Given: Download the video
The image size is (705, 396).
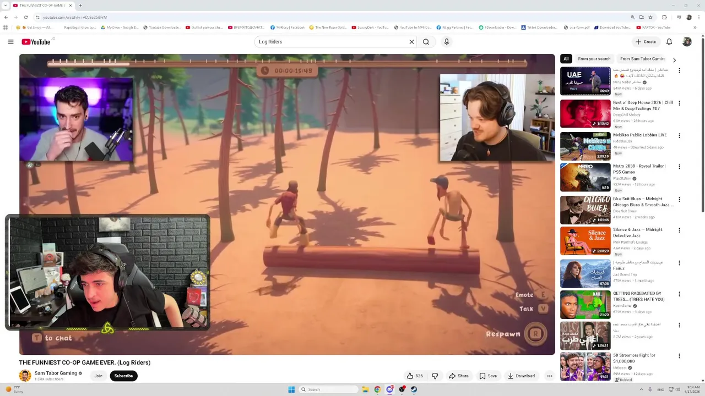Looking at the screenshot, I should [x=521, y=376].
